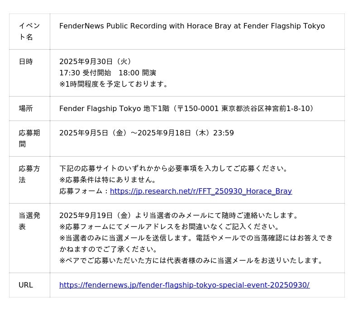Click the date 2025年9月30日（火）
The width and height of the screenshot is (362, 311).
(x=96, y=62)
